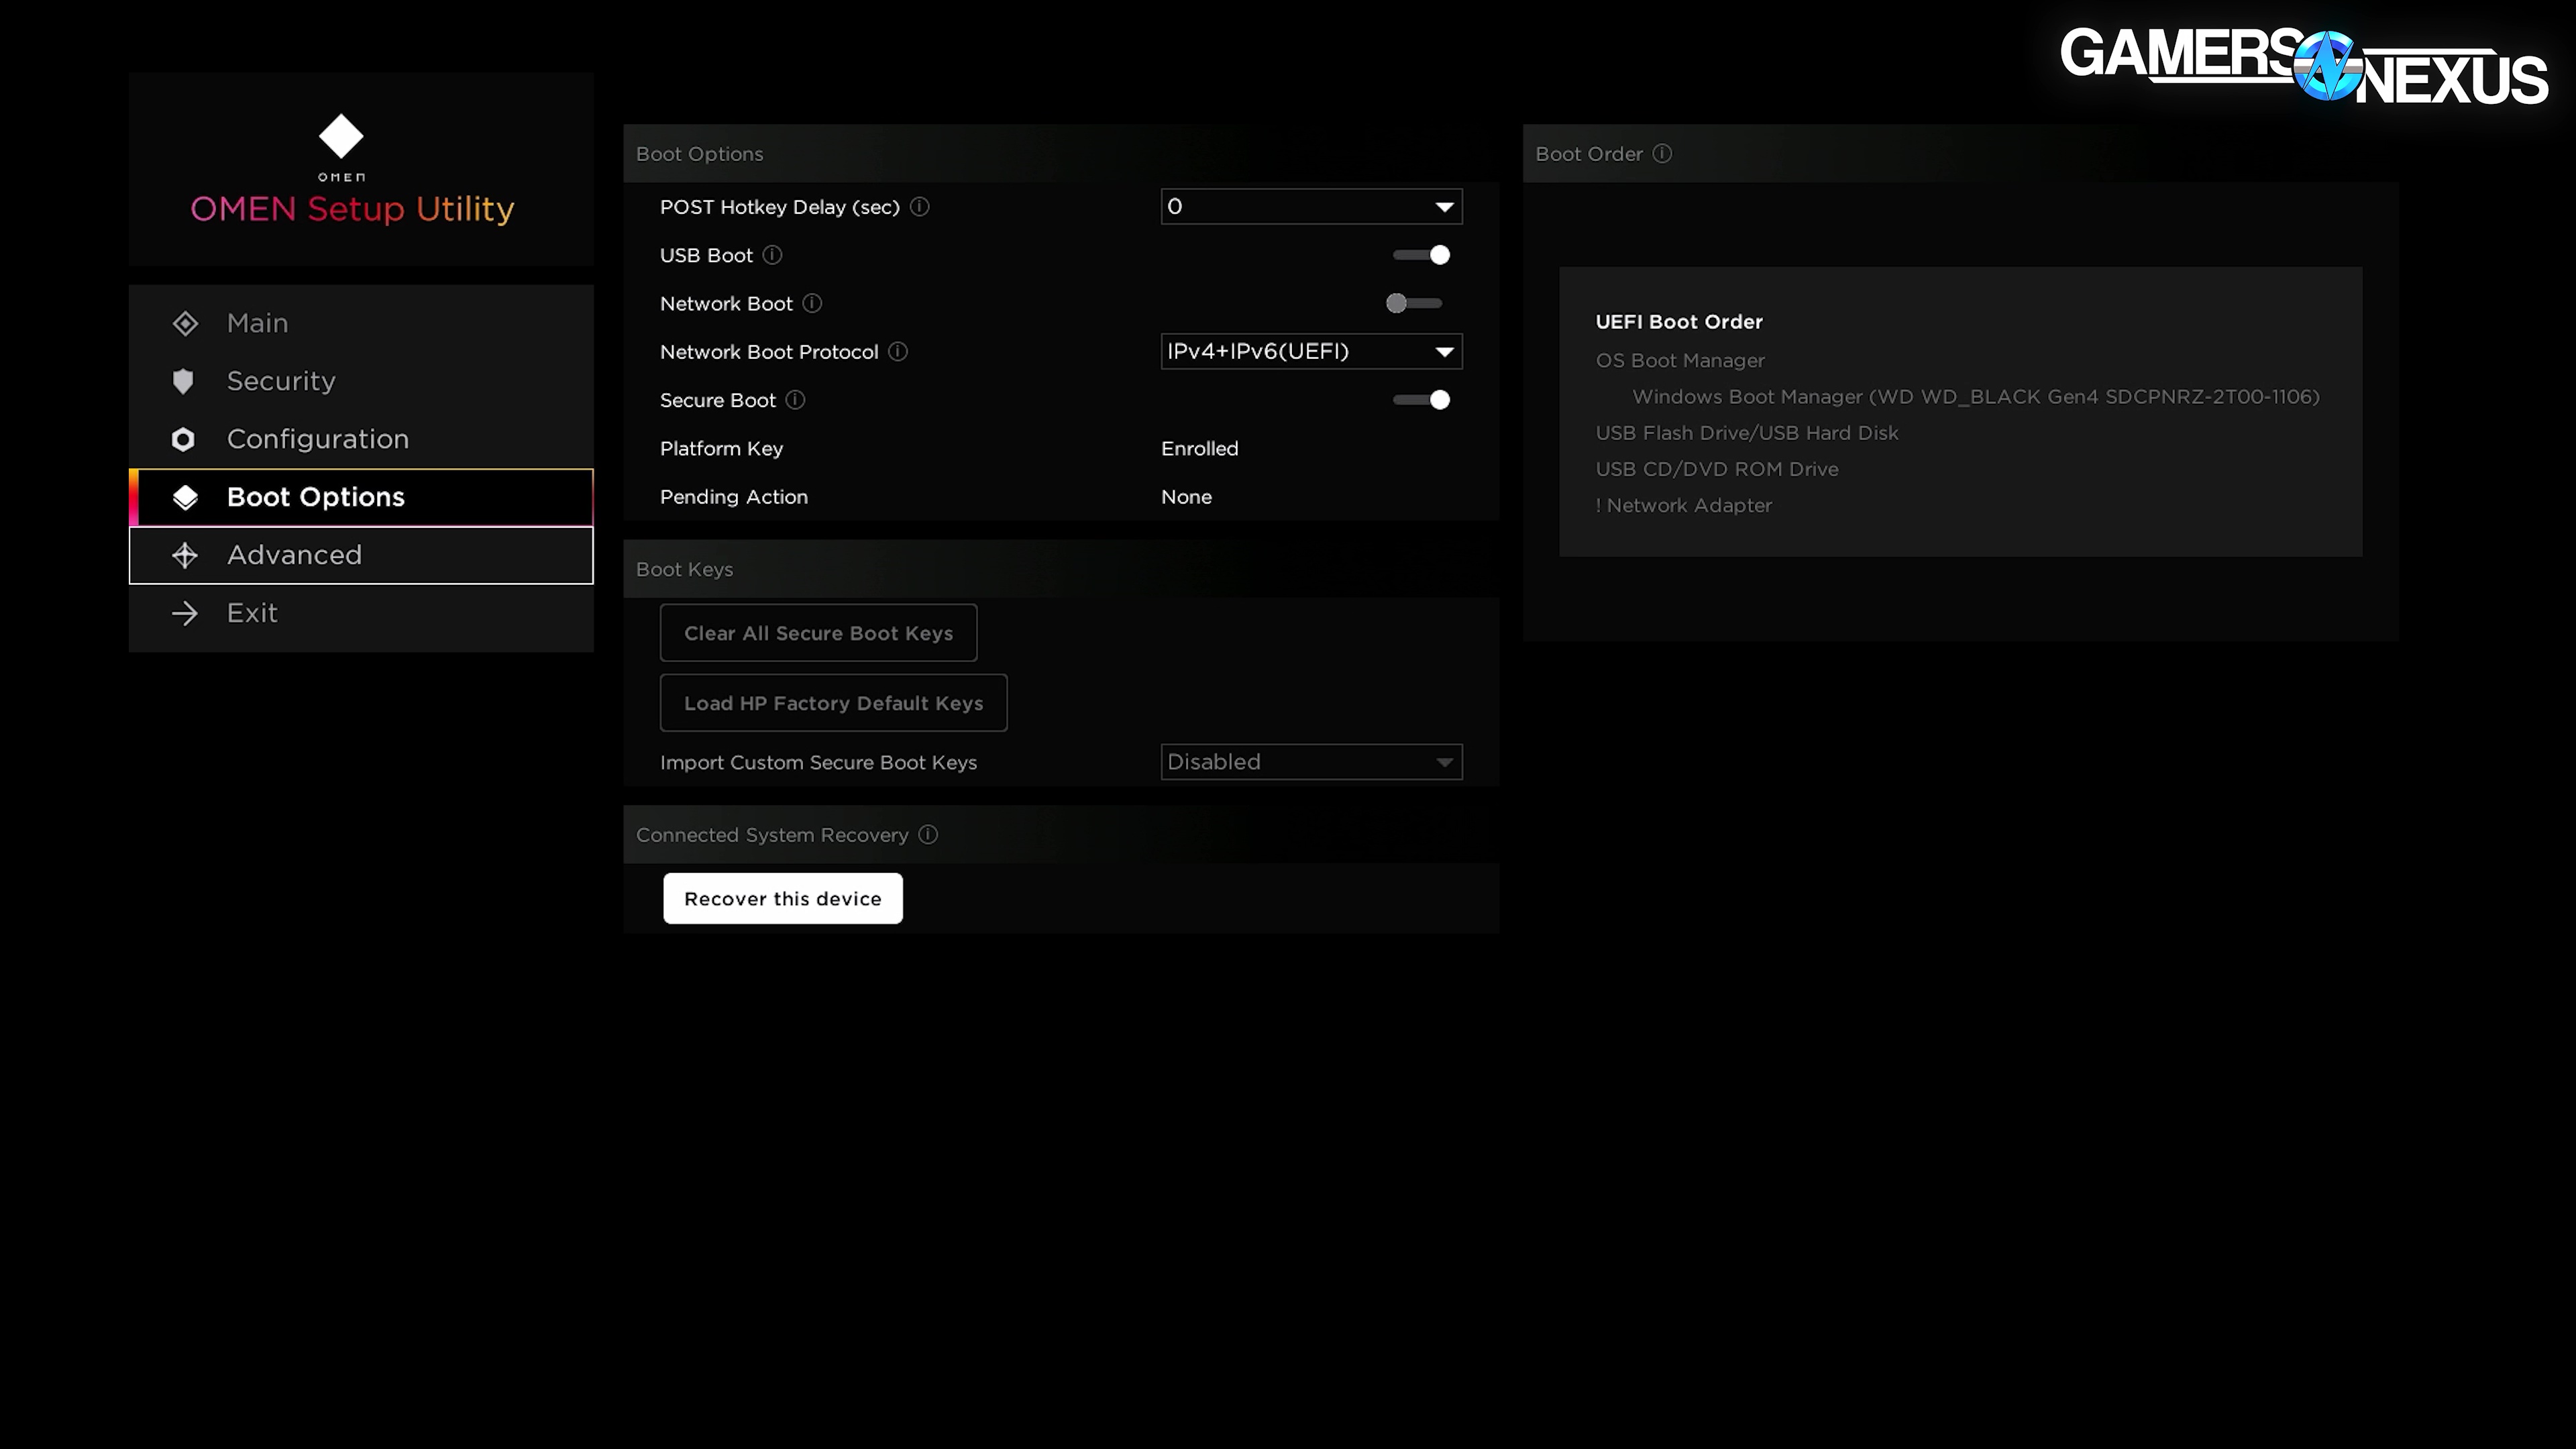2576x1449 pixels.
Task: Click the Platform Key label
Action: (721, 448)
